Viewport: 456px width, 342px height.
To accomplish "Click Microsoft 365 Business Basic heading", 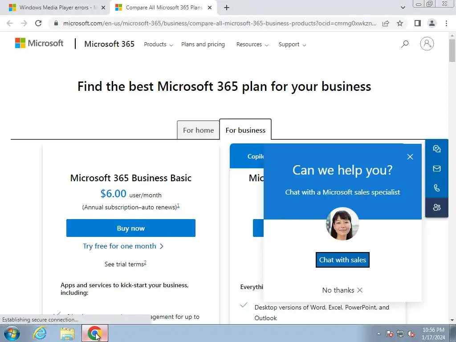I will coord(131,178).
